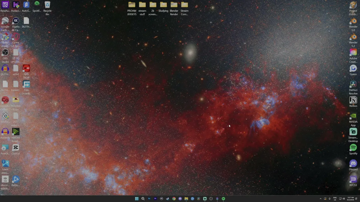Select the Studying folder

(163, 7)
